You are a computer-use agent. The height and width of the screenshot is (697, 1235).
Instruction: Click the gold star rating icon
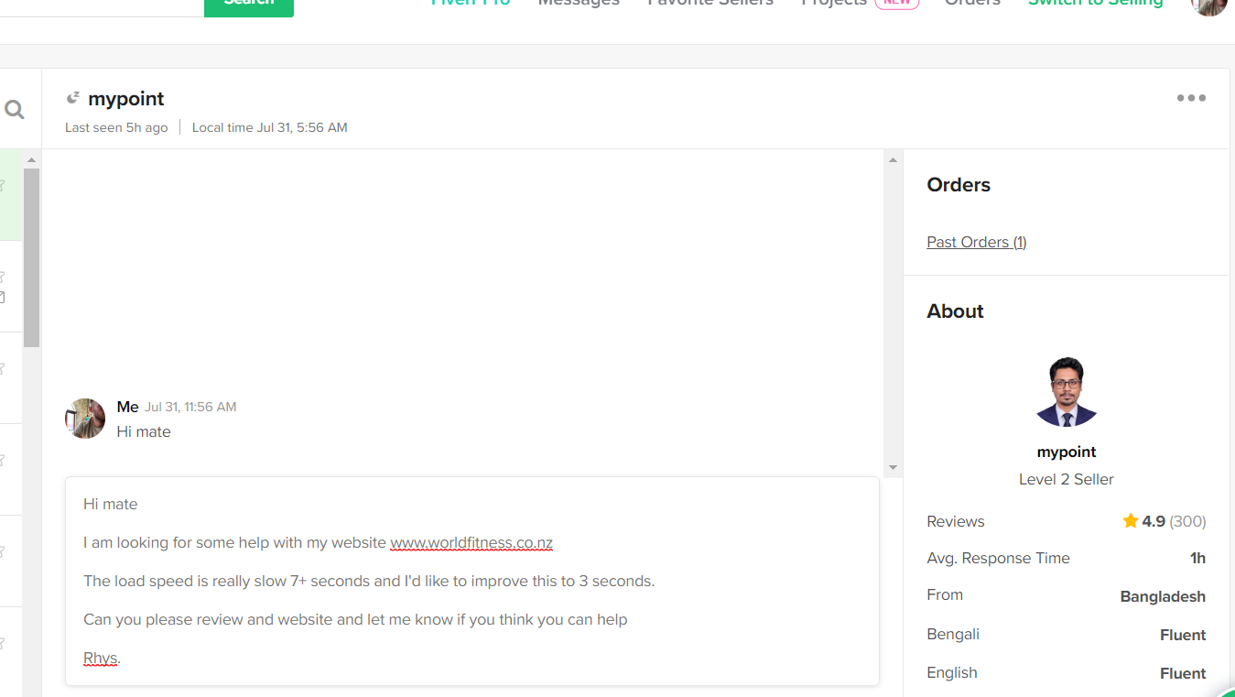click(1131, 521)
